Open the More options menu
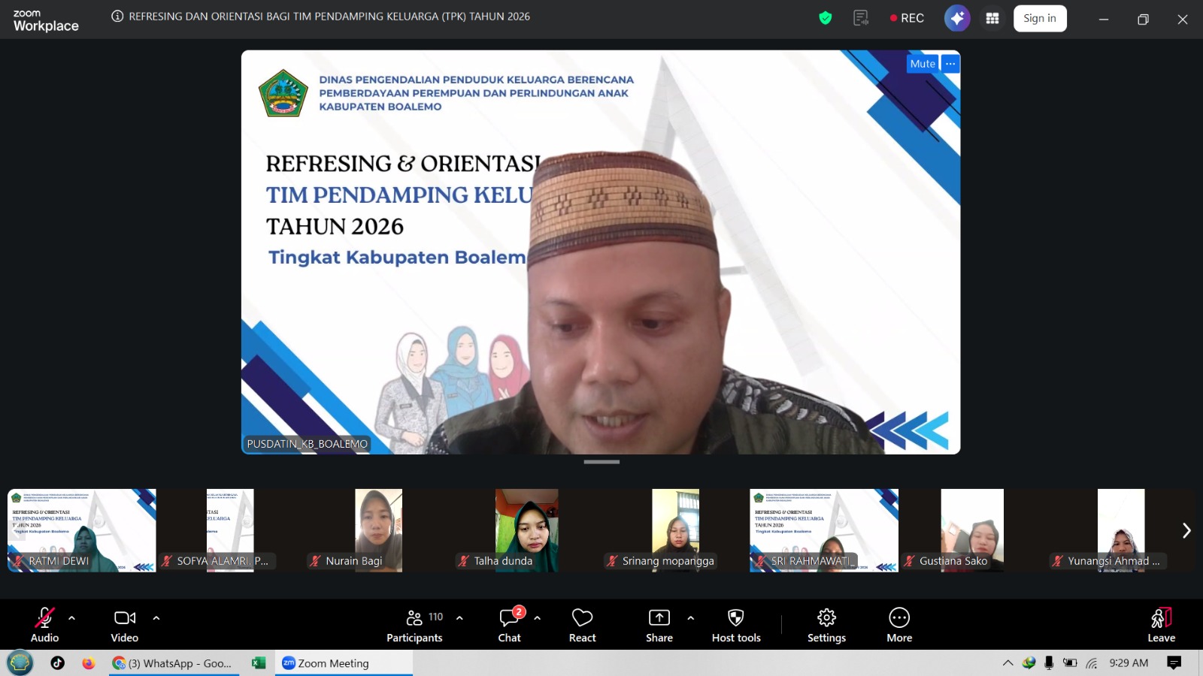The width and height of the screenshot is (1203, 676). (899, 625)
